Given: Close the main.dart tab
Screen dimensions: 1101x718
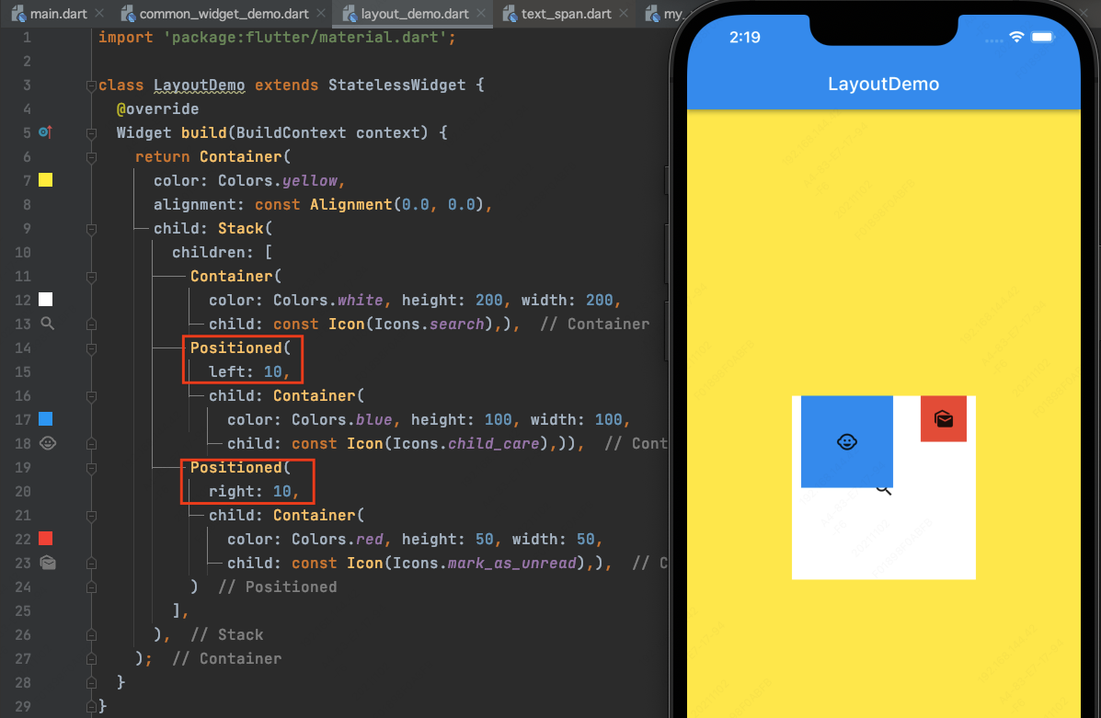Looking at the screenshot, I should pos(99,14).
